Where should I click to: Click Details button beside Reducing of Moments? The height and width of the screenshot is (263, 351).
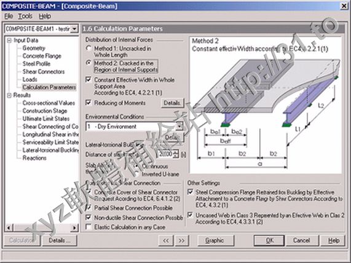coord(172,103)
